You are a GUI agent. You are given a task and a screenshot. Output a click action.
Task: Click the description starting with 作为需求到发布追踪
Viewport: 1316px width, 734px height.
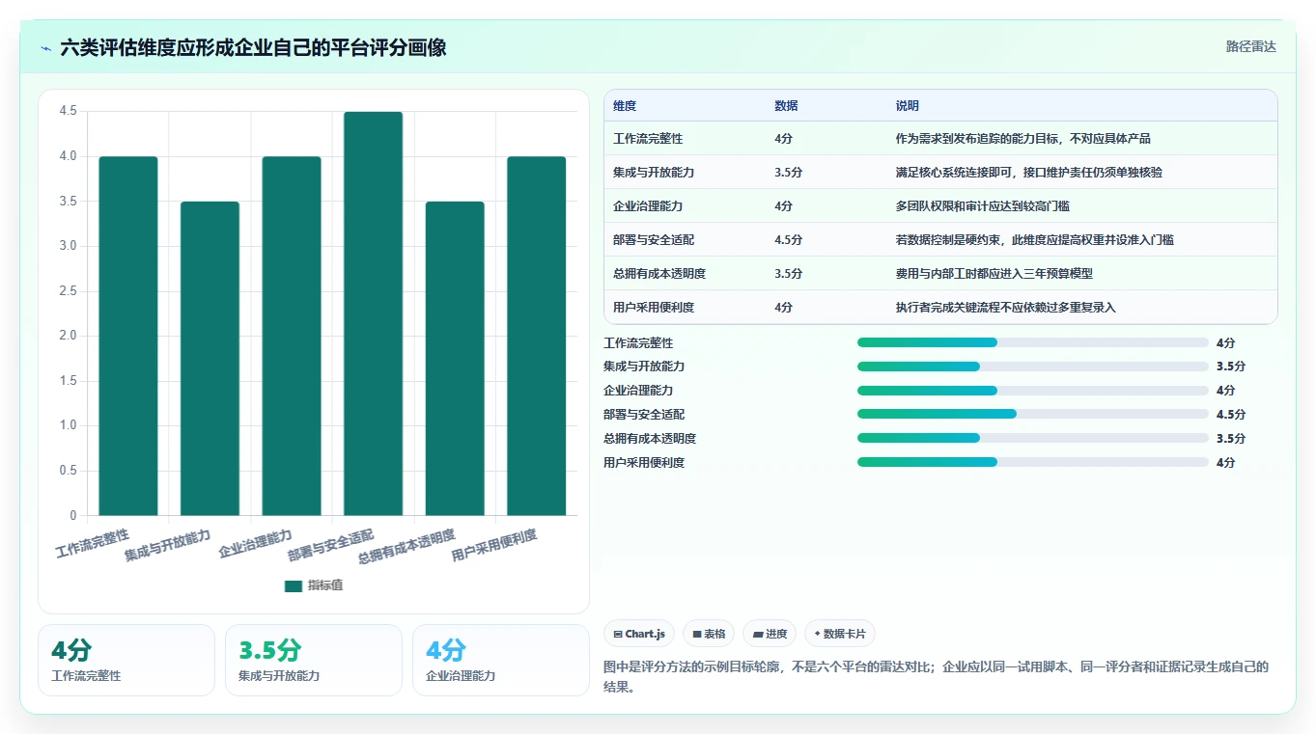pyautogui.click(x=1023, y=139)
